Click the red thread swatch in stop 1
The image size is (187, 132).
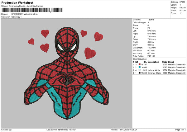[x=140, y=64]
